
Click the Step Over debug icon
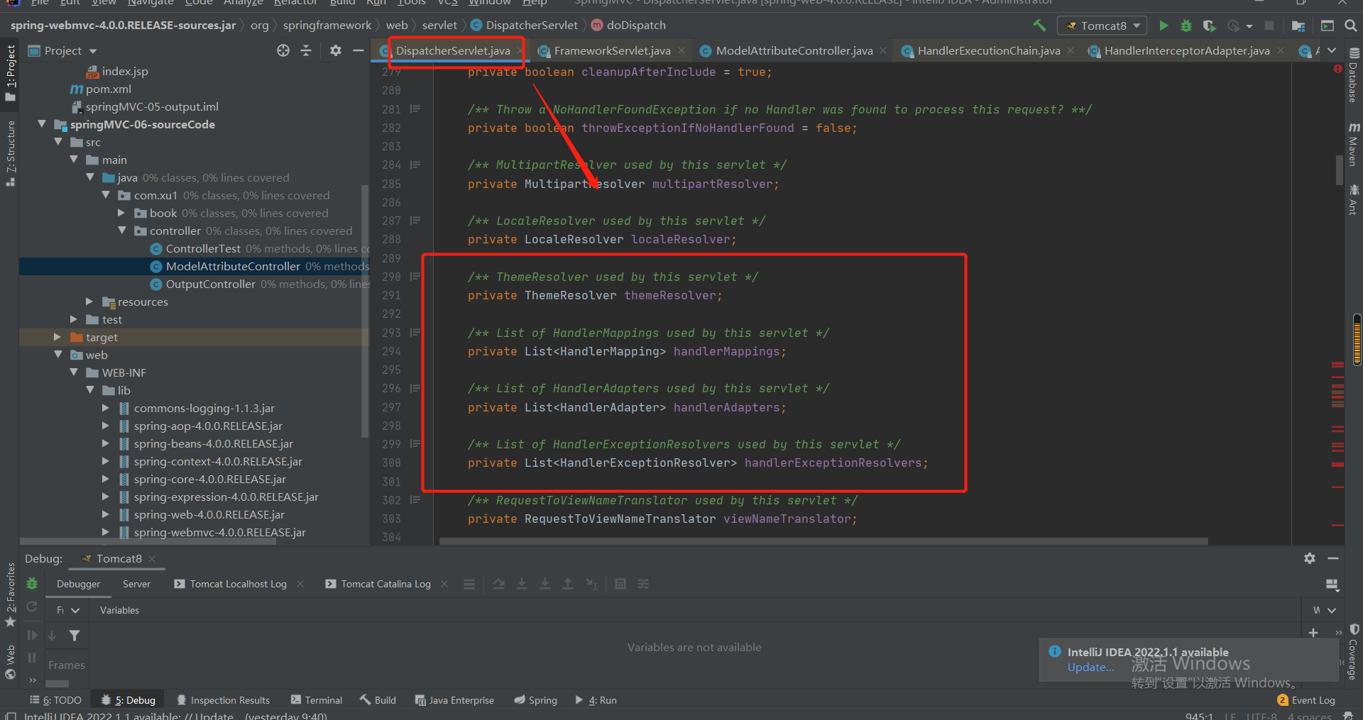[499, 584]
